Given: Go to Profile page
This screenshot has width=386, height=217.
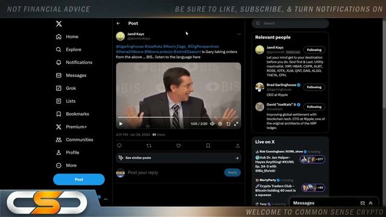Looking at the screenshot, I should pos(68,153).
